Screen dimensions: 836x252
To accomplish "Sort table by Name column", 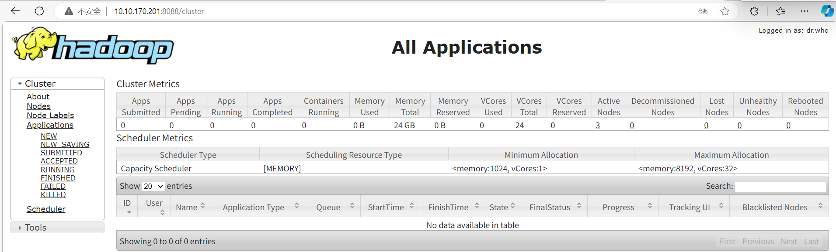I will pyautogui.click(x=190, y=206).
